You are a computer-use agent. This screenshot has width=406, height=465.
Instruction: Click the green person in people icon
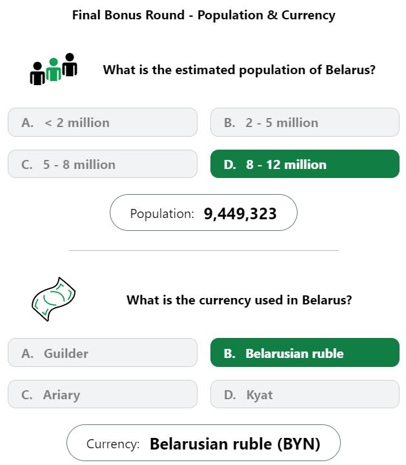[54, 70]
